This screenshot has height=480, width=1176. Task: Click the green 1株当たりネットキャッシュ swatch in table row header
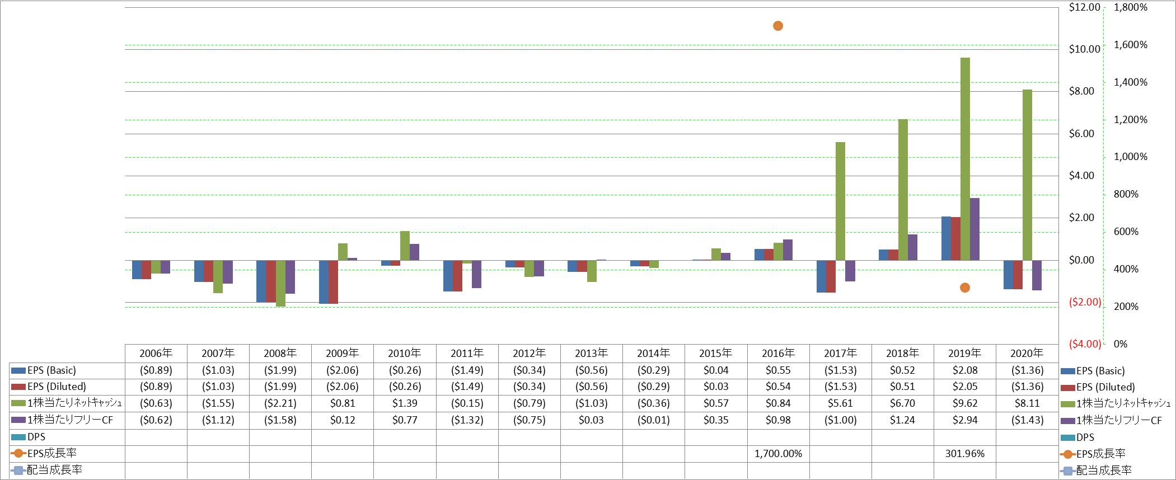(18, 403)
